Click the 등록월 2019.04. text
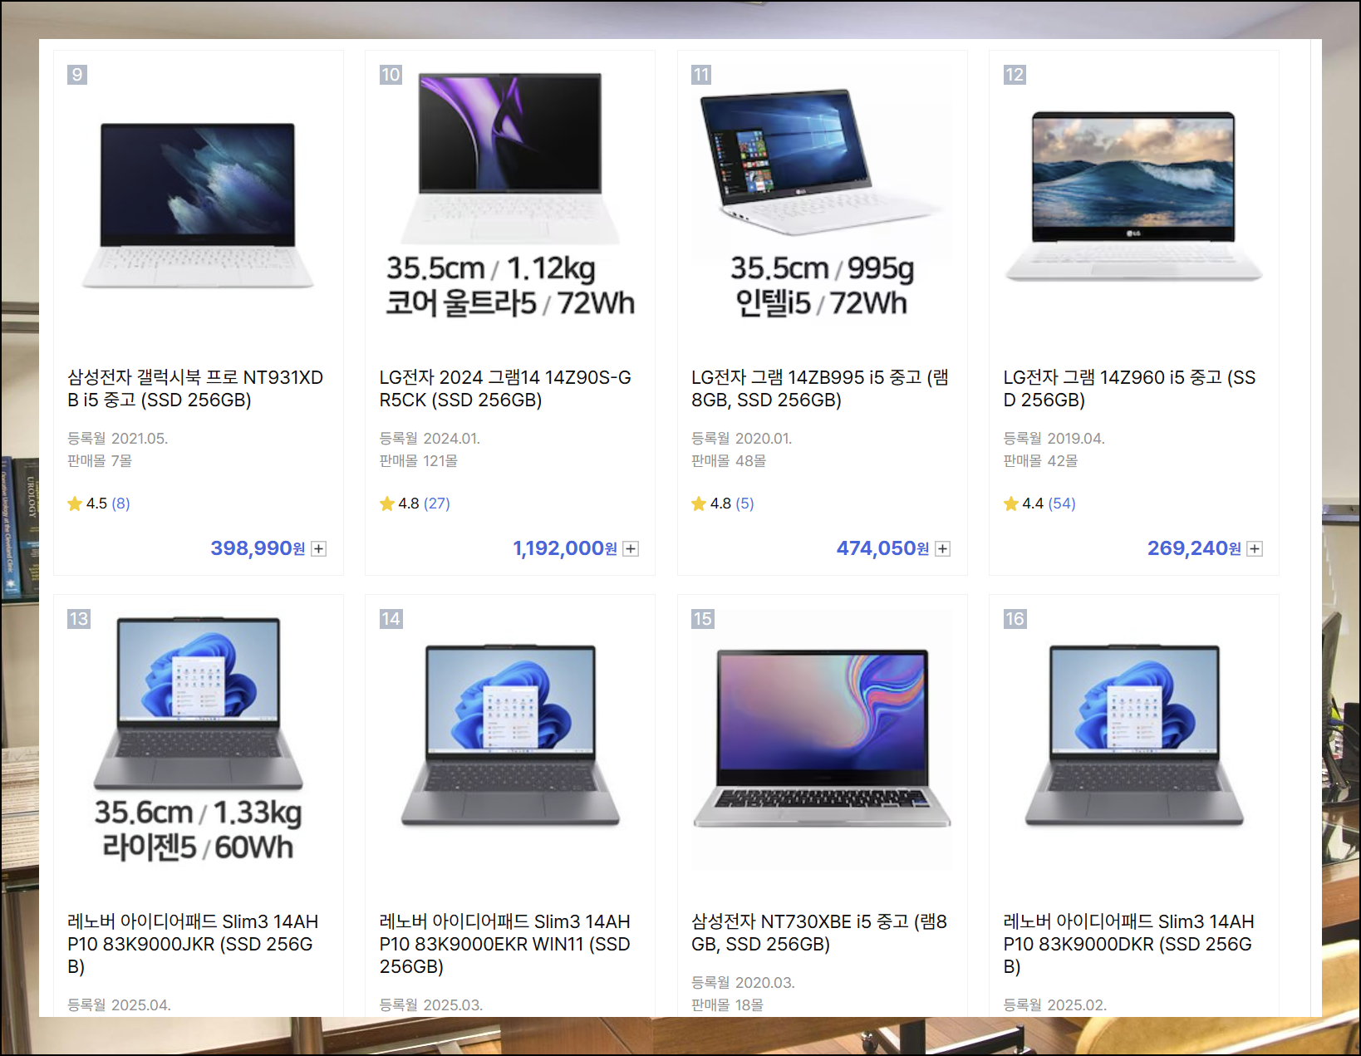The height and width of the screenshot is (1056, 1361). coord(1054,438)
